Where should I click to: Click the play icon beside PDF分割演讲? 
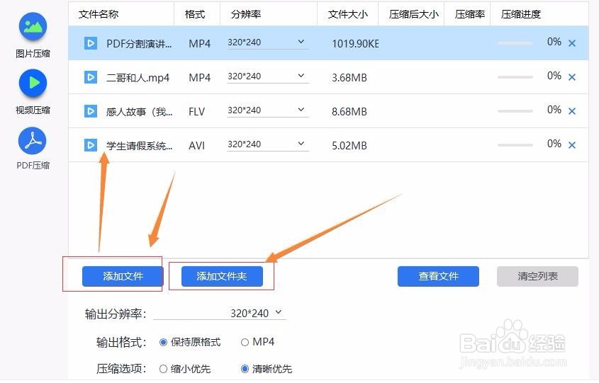91,43
